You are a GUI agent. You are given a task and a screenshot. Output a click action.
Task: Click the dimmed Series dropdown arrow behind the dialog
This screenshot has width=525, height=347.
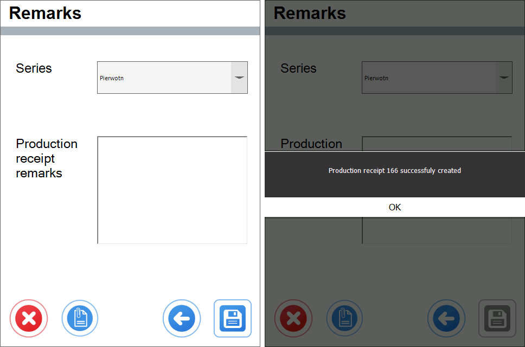(x=504, y=78)
